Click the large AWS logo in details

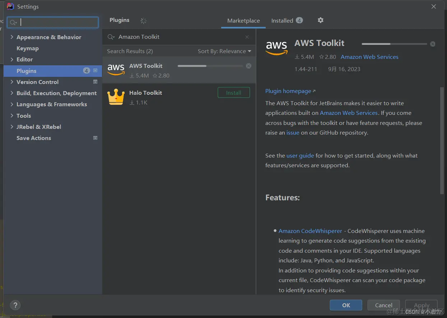[x=276, y=48]
